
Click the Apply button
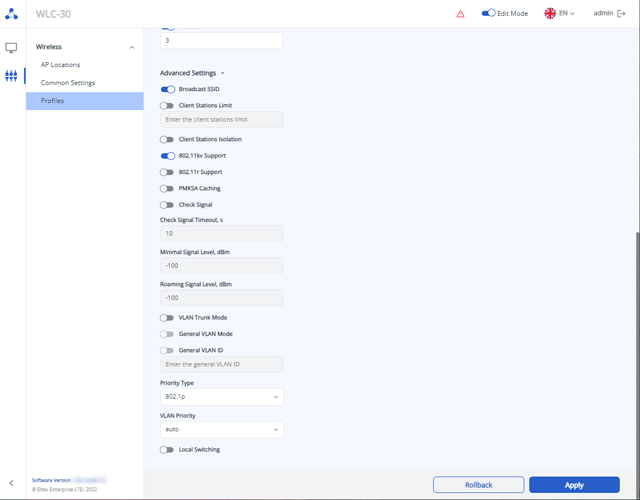(575, 485)
